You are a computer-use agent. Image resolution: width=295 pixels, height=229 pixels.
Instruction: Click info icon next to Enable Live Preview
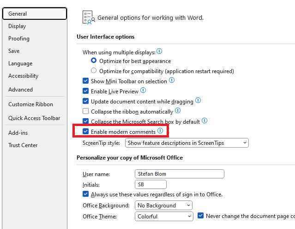coord(143,91)
